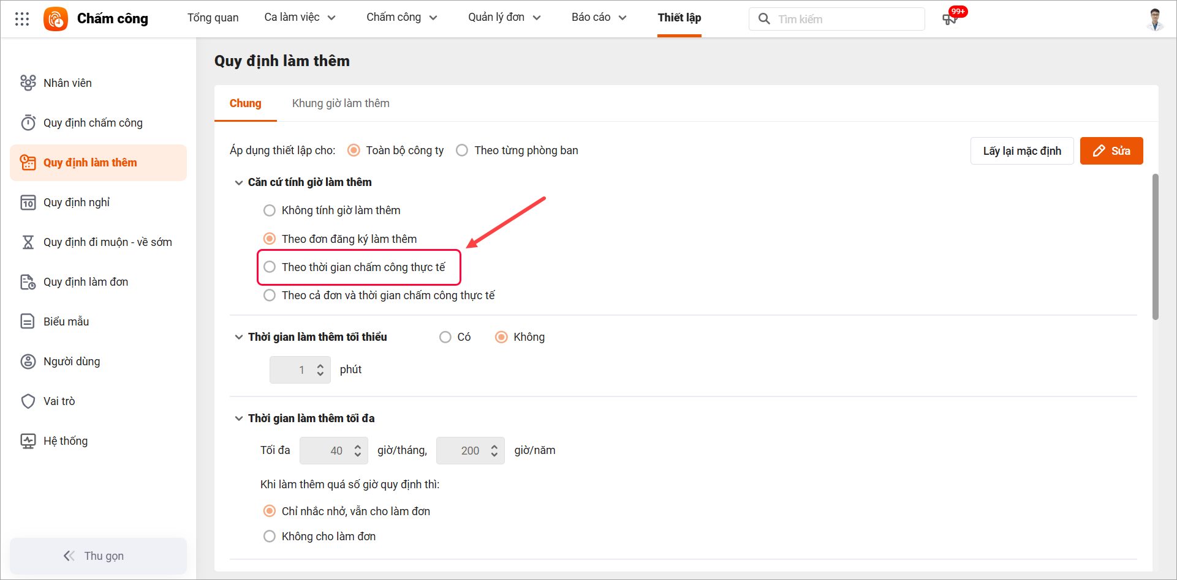Viewport: 1177px width, 580px height.
Task: Collapse Căn cứ tính giờ làm thêm section
Action: 239,182
